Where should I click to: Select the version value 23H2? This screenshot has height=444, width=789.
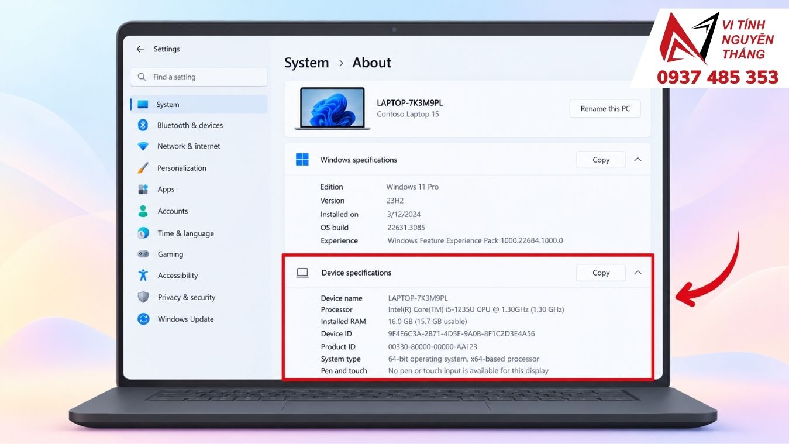tap(395, 201)
